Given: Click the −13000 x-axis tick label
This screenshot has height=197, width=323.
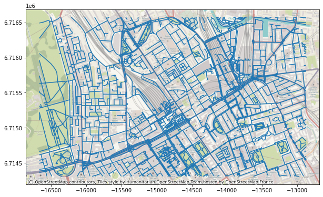Looking at the screenshot, I should 297,190.
